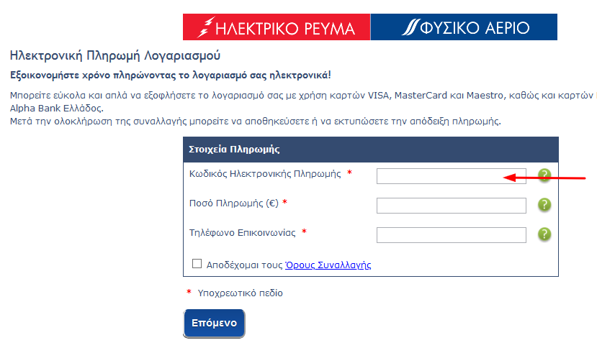
Task: Show help for Ποσό Πληρωμής field
Action: [544, 205]
